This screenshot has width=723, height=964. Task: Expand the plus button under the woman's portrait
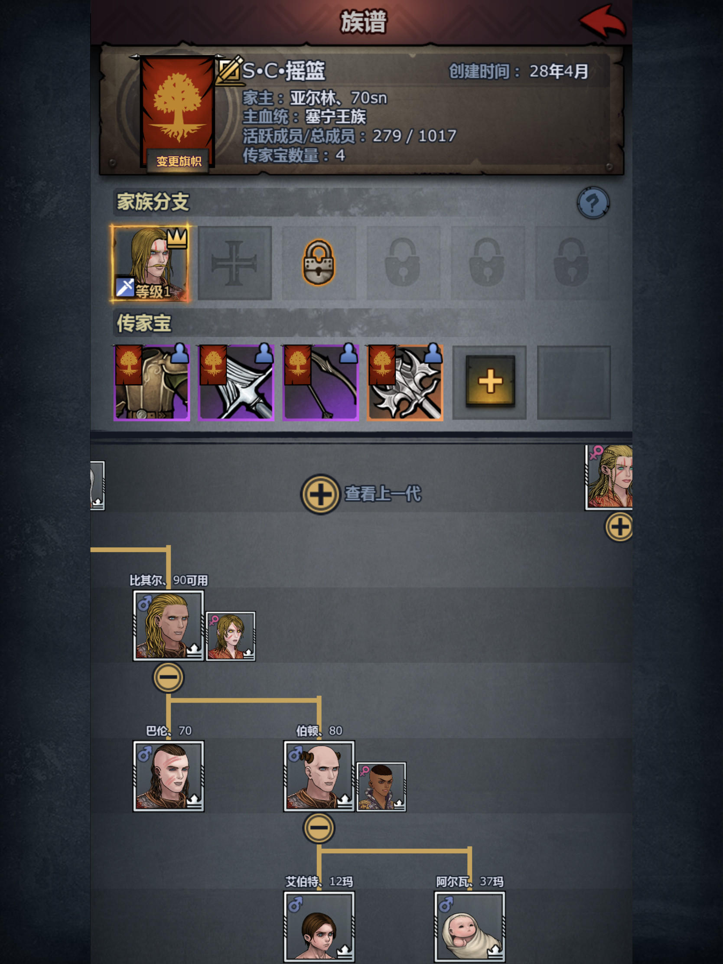619,527
